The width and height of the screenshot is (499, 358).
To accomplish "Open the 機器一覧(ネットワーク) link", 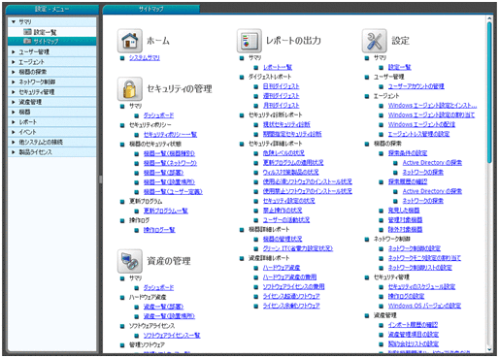I will 170,163.
